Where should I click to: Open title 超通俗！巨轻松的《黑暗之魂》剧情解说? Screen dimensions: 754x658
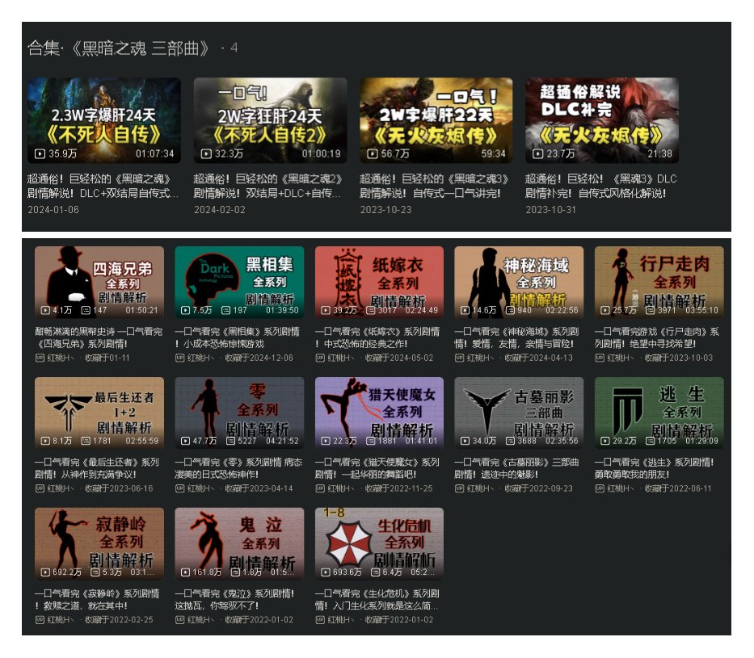click(103, 187)
